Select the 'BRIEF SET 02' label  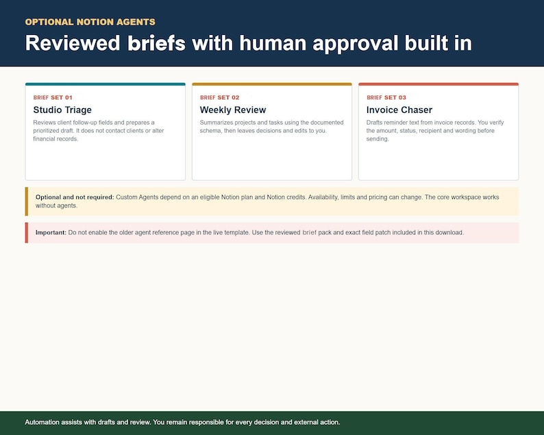(x=220, y=97)
